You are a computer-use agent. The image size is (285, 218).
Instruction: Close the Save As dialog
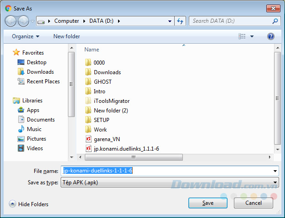click(273, 8)
